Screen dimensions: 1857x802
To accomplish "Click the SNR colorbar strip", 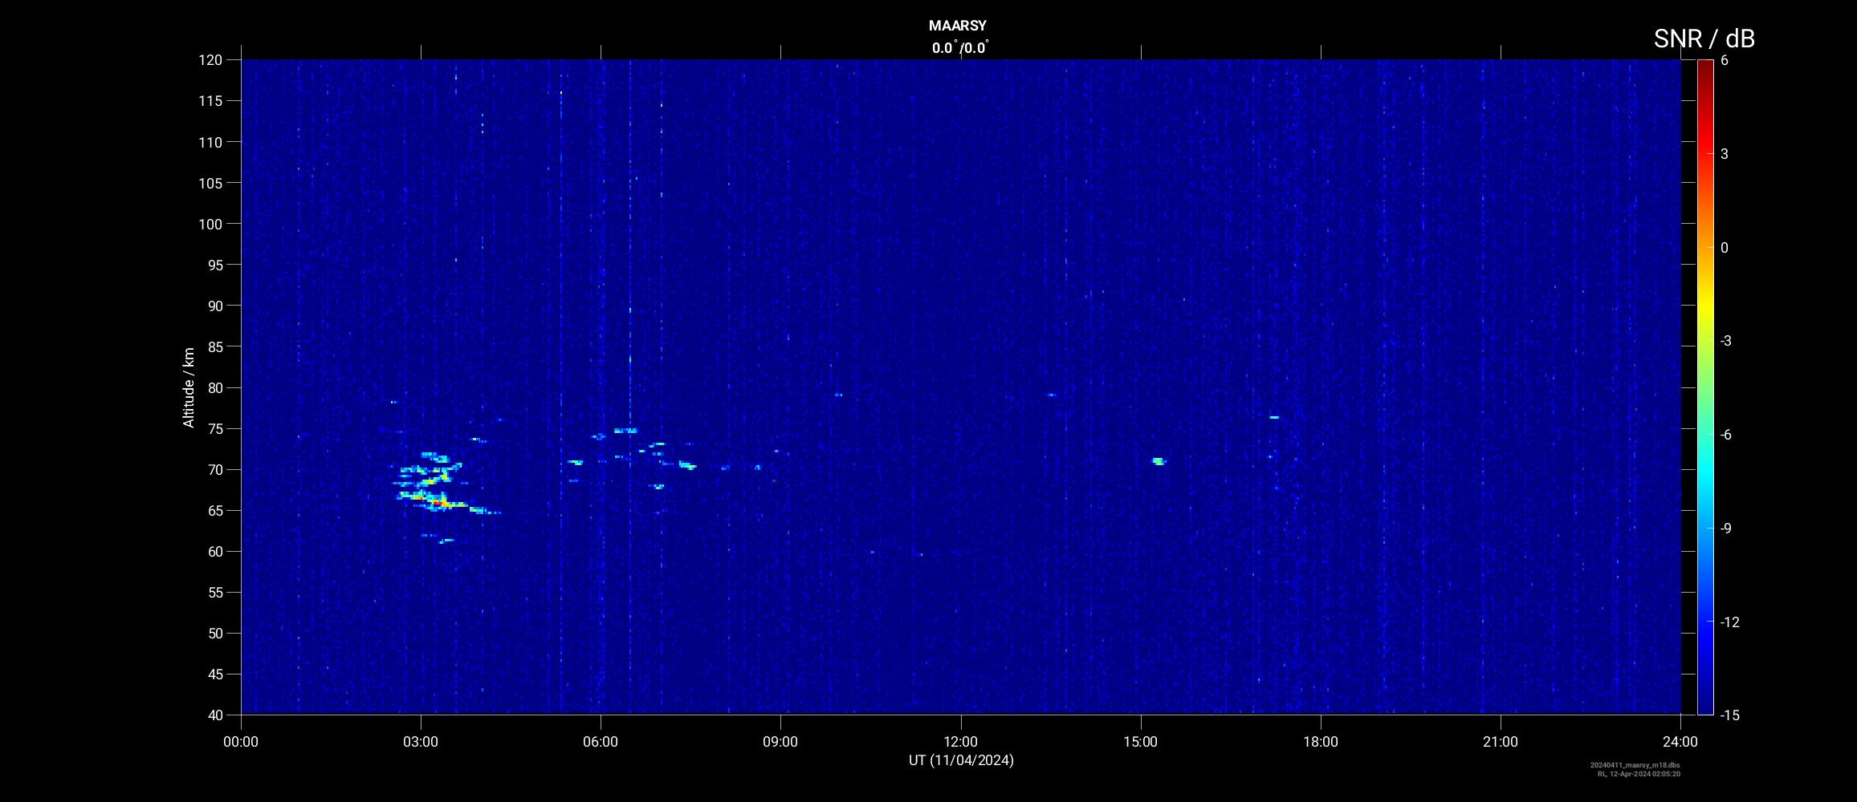I will (x=1704, y=387).
